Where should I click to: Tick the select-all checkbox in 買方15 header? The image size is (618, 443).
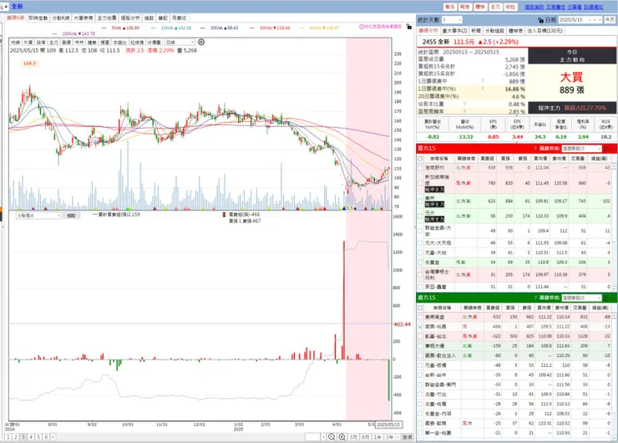(420, 158)
